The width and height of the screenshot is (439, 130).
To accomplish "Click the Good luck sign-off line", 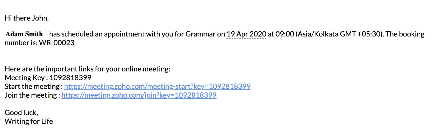I will tap(21, 113).
